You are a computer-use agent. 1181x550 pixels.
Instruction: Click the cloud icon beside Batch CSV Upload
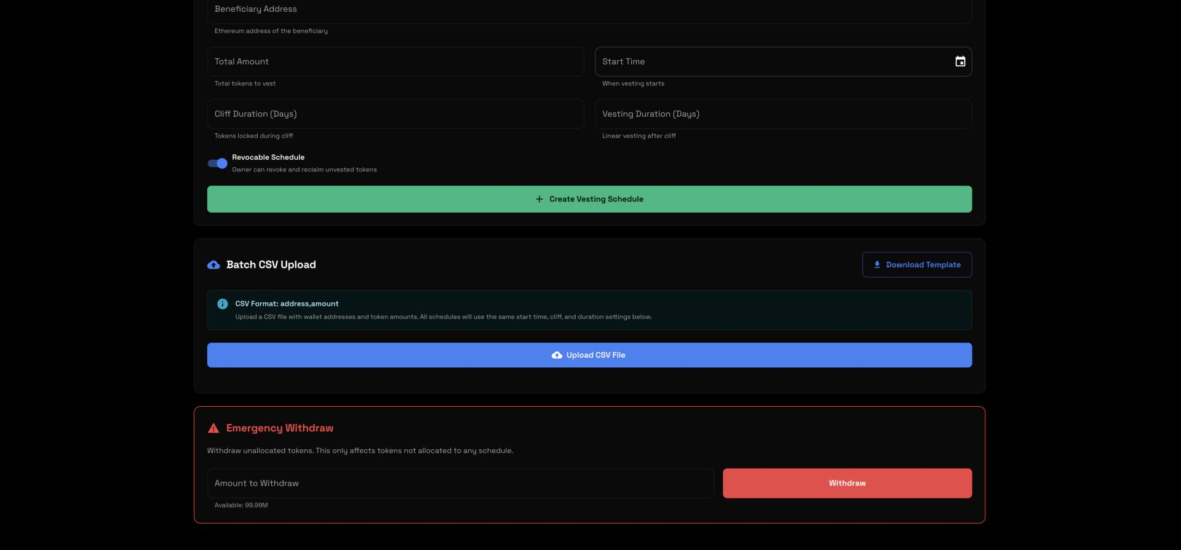coord(213,265)
